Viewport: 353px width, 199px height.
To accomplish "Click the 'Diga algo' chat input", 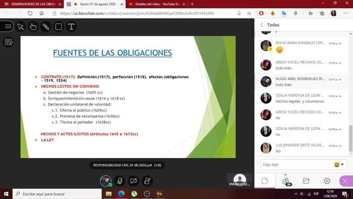I will 297,165.
